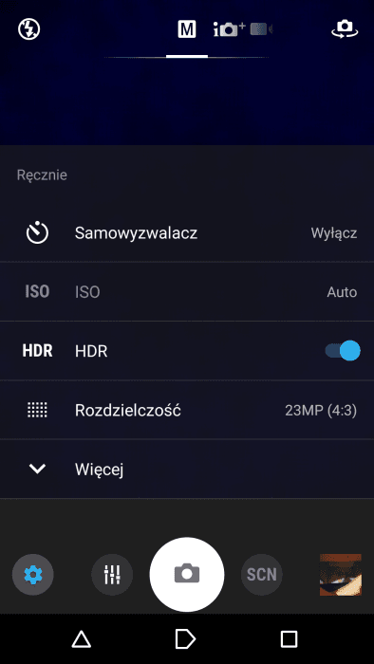
Task: Tap the Więcej text label
Action: 99,470
